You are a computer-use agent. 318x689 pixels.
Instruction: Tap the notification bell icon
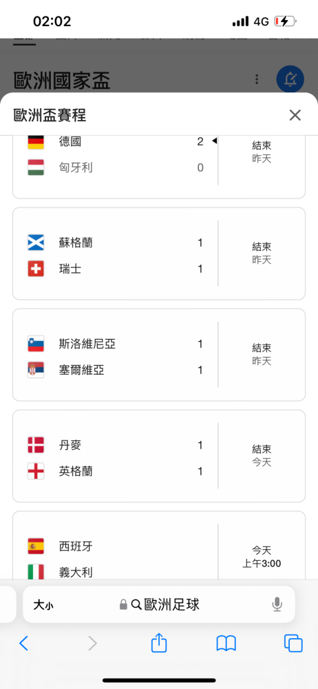pyautogui.click(x=290, y=79)
